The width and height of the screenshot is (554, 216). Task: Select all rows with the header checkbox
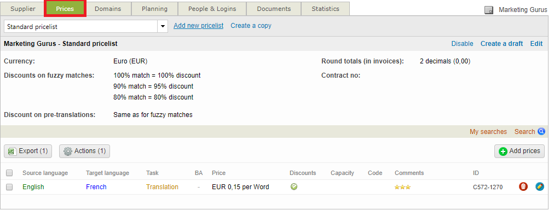pos(9,173)
